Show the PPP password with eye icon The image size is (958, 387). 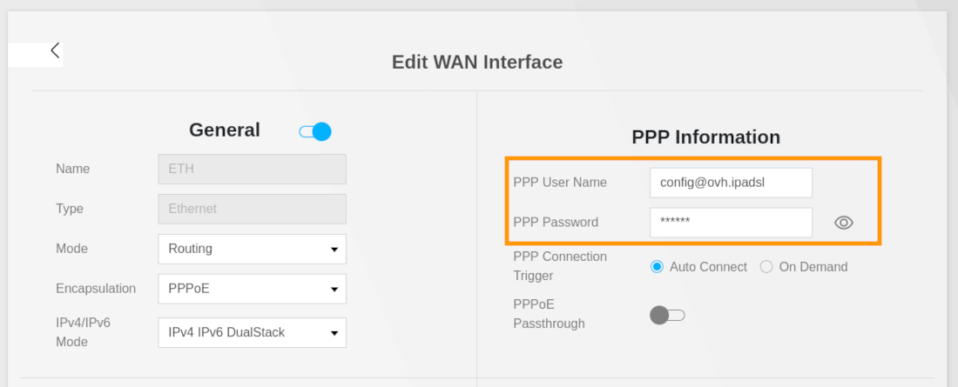843,223
